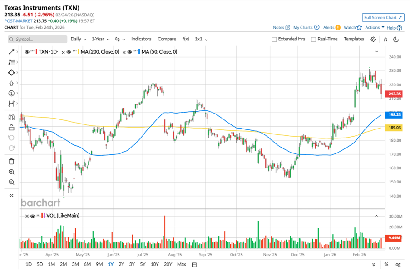Switch to dark mode moon icon

click(396, 39)
